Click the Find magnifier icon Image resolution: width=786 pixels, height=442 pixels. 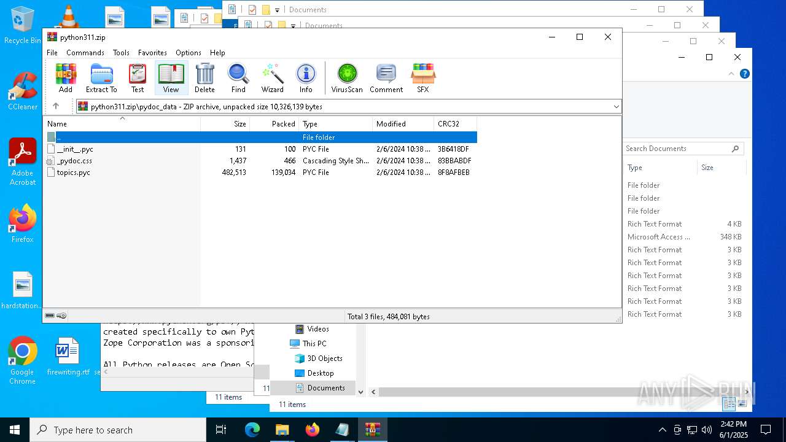(x=238, y=78)
